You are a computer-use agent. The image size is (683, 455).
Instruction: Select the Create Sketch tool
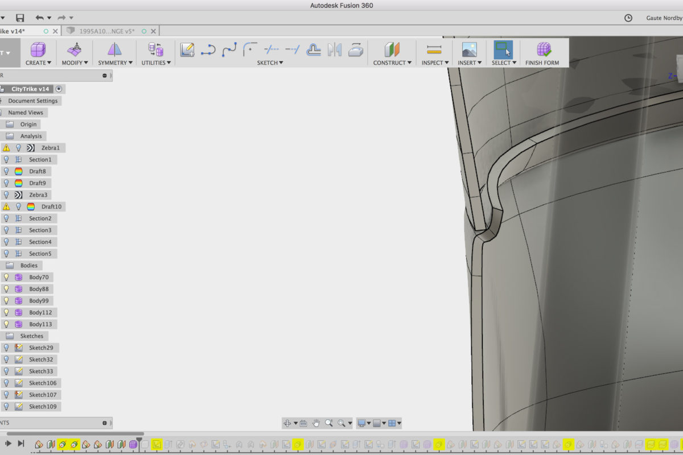(187, 49)
